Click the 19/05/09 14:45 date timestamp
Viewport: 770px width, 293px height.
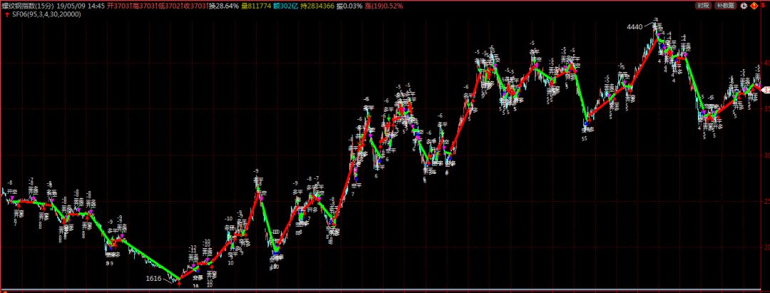(81, 4)
